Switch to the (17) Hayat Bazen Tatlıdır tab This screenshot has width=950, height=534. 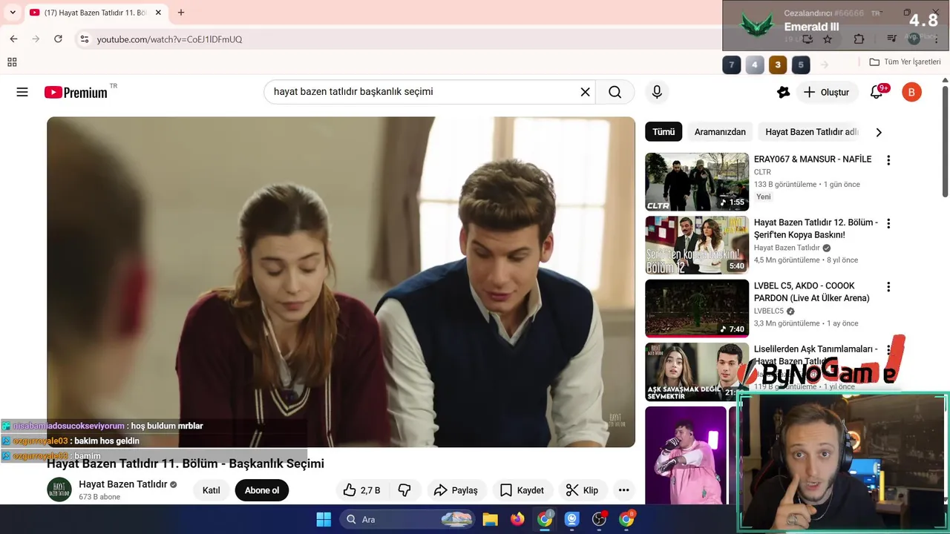pyautogui.click(x=95, y=13)
